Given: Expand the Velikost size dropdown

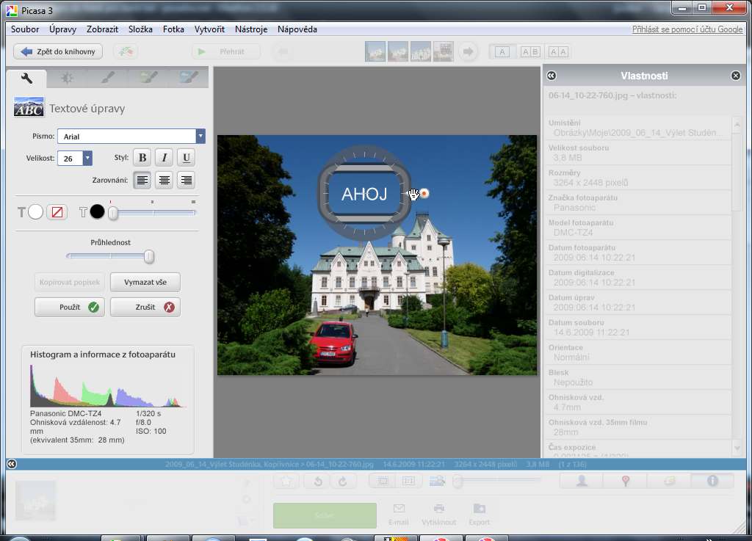Looking at the screenshot, I should click(x=87, y=158).
